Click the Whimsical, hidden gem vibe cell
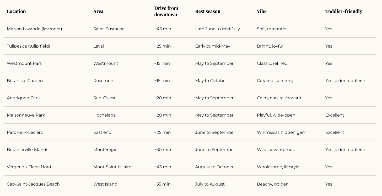 282,132
